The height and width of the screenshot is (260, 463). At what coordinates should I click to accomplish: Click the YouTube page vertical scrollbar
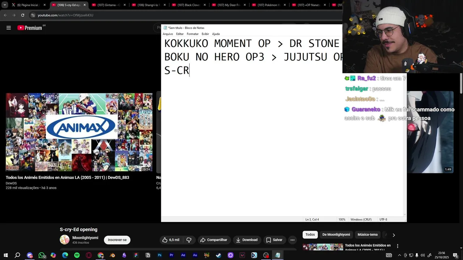click(x=461, y=83)
